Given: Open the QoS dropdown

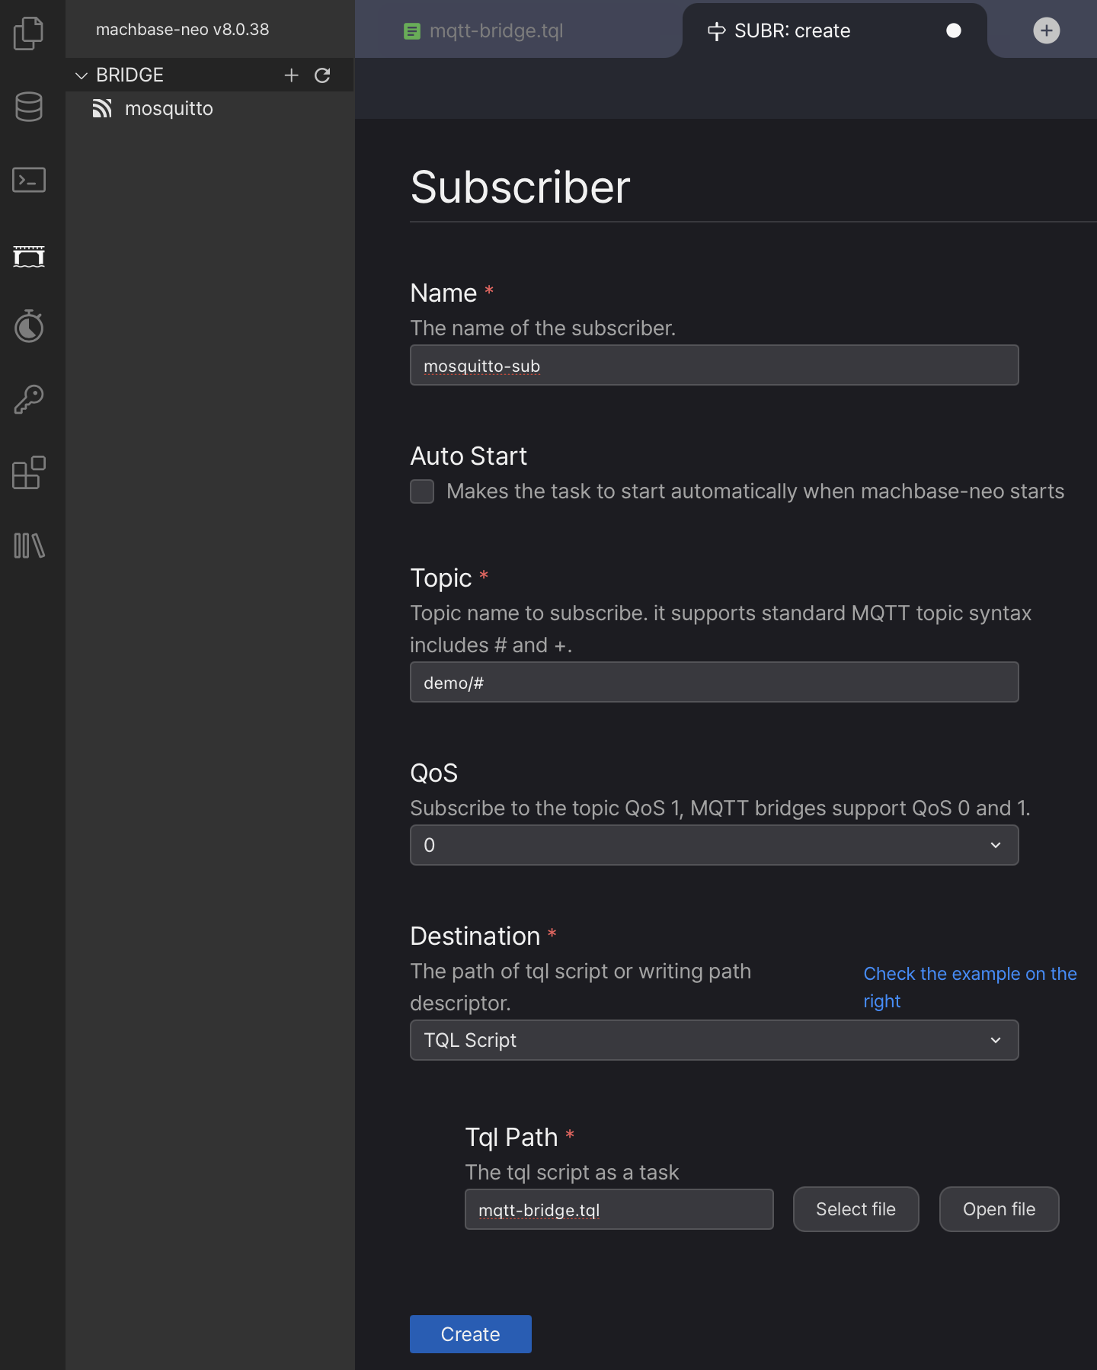Looking at the screenshot, I should 714,845.
